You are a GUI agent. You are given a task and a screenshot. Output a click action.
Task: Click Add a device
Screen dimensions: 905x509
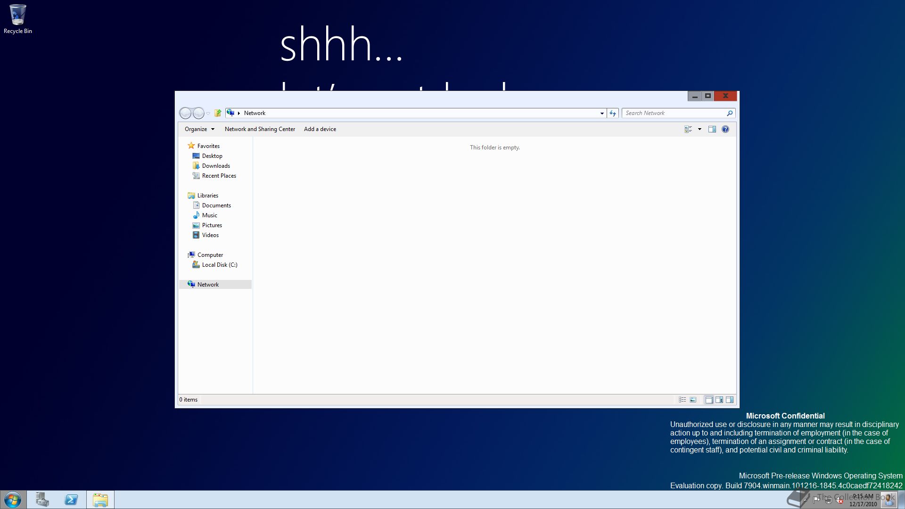320,129
